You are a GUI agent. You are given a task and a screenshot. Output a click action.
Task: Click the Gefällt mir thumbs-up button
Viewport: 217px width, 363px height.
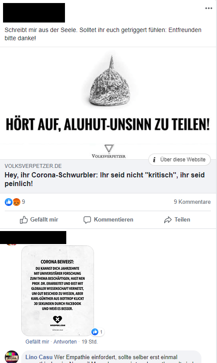pos(39,220)
